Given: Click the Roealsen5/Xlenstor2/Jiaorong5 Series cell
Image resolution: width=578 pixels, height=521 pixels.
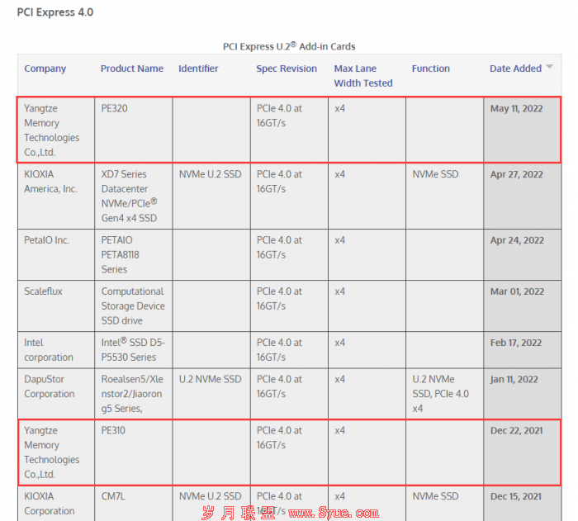Looking at the screenshot, I should click(134, 393).
